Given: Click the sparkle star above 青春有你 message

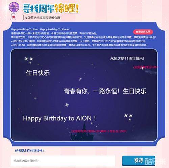Looking at the screenshot, I should [80, 79].
